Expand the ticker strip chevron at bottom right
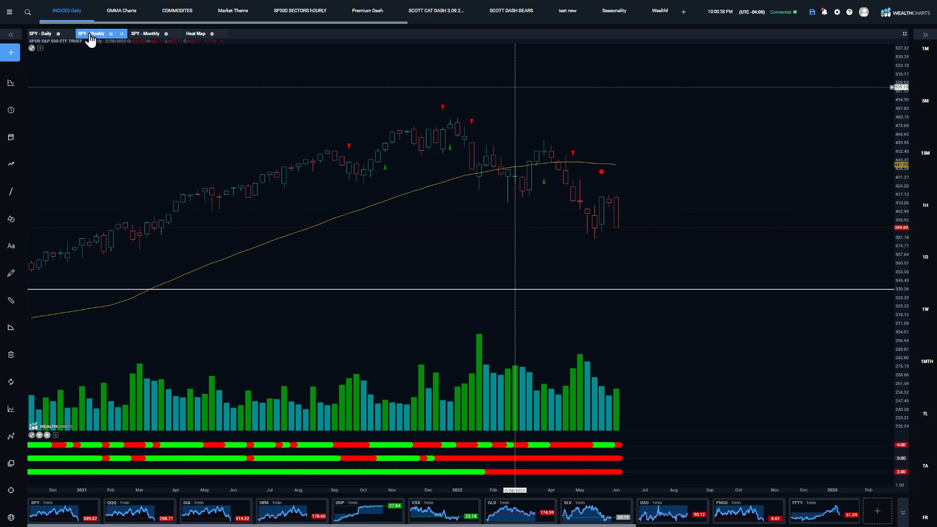 [903, 512]
